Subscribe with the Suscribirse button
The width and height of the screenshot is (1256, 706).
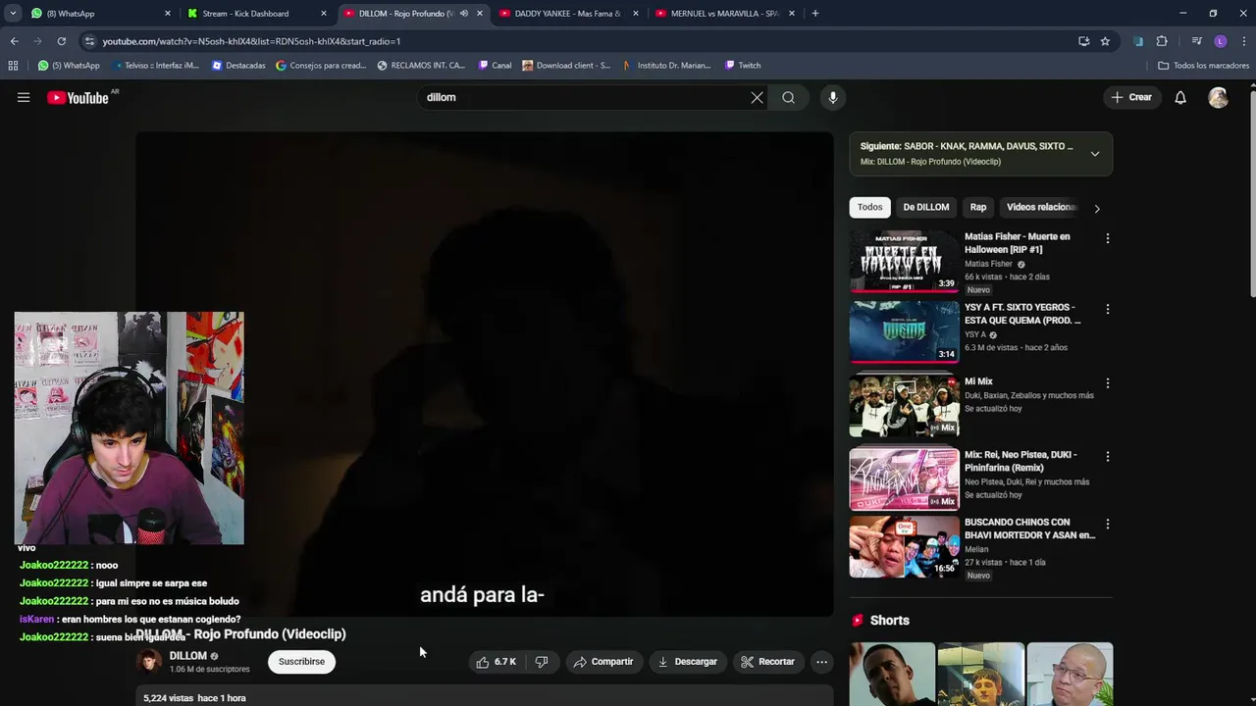click(301, 662)
